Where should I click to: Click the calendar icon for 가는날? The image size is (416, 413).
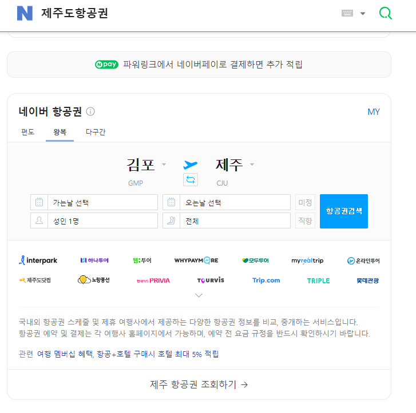click(39, 202)
